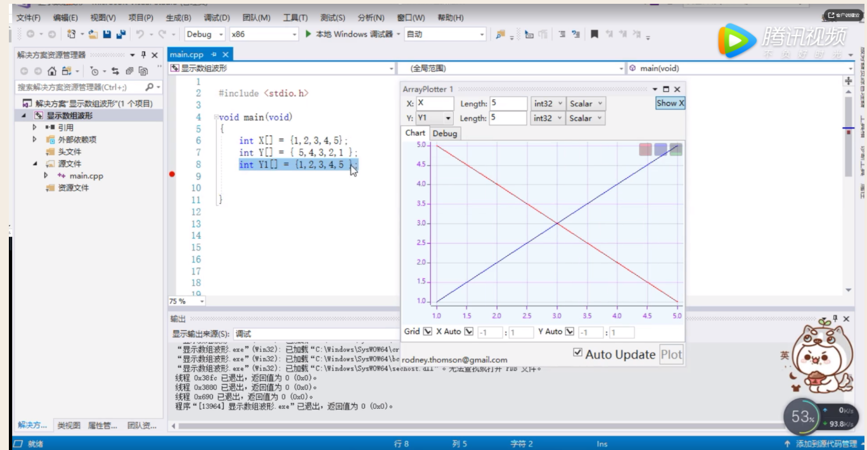Image resolution: width=867 pixels, height=450 pixels.
Task: Click the Save (floppy disk) toolbar icon
Action: click(106, 34)
